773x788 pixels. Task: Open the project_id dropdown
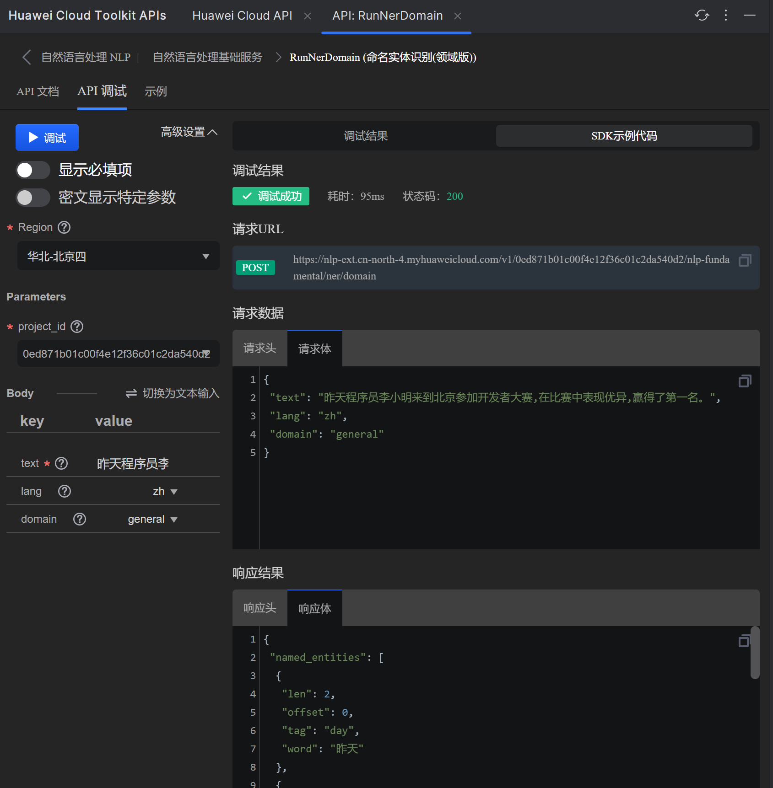click(119, 354)
